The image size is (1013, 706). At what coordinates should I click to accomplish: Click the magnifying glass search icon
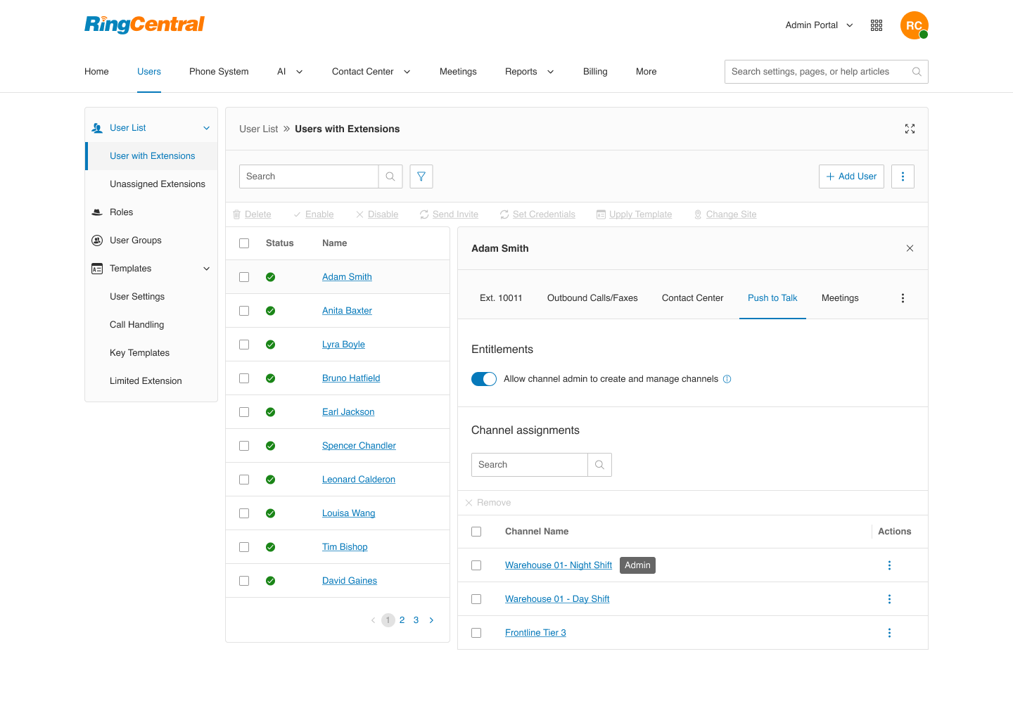[390, 176]
